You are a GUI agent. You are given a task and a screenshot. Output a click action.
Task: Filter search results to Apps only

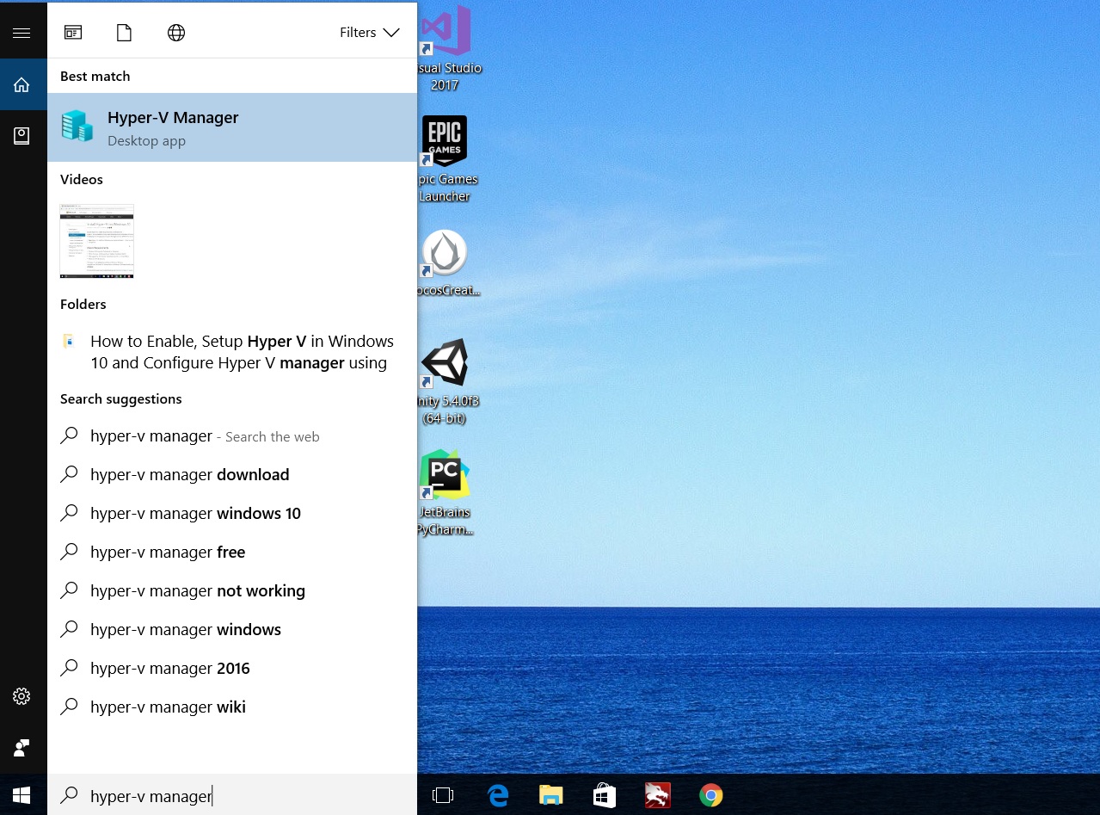pos(72,32)
